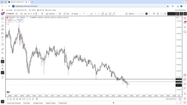Image resolution: width=187 pixels, height=105 pixels.
Task: Open the CHF currency dropdown on price axis
Action: [x=179, y=17]
